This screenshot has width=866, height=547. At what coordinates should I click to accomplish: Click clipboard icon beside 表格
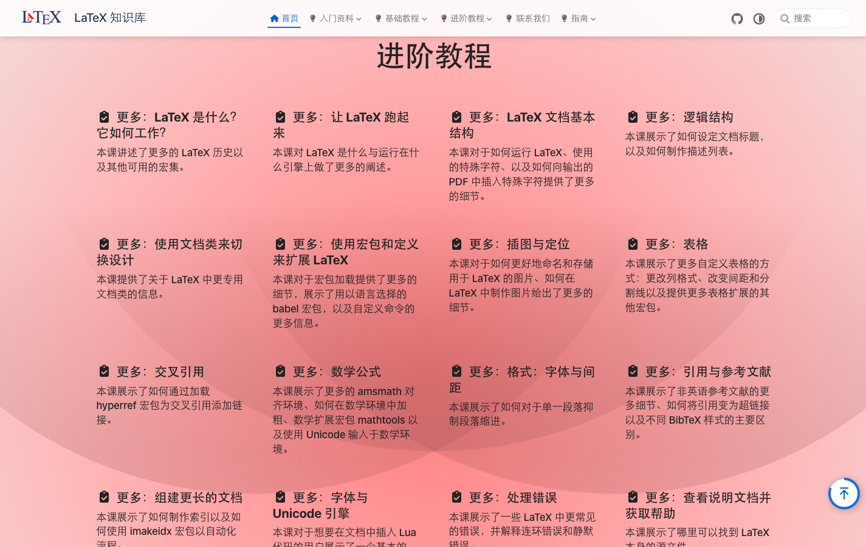click(x=633, y=244)
